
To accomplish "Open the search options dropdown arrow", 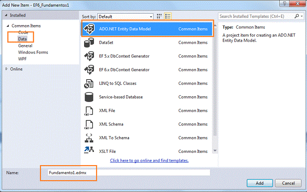I will click(x=302, y=16).
